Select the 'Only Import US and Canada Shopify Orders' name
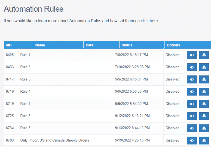The image size is (211, 147). coord(55,140)
